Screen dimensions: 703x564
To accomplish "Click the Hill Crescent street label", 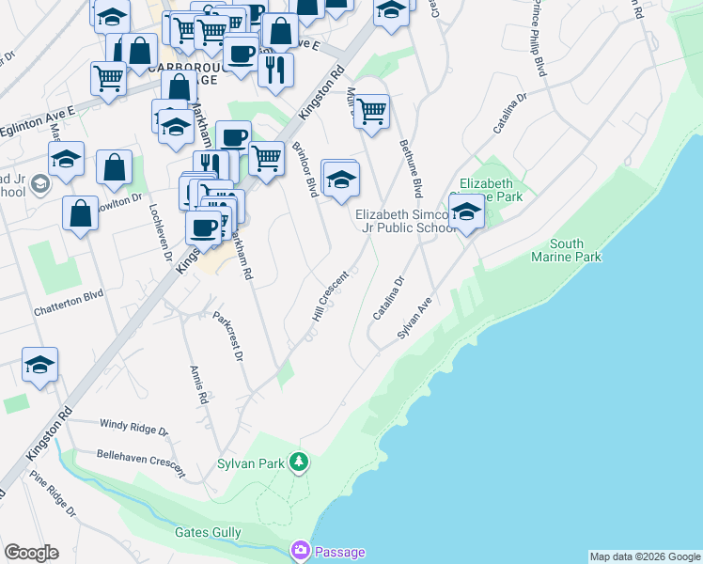I will (331, 296).
